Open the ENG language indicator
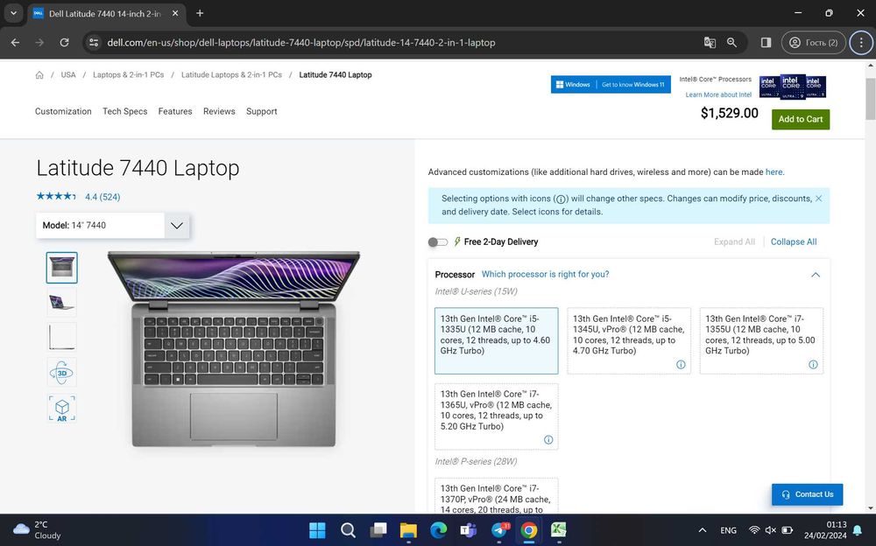The height and width of the screenshot is (546, 876). [x=728, y=530]
